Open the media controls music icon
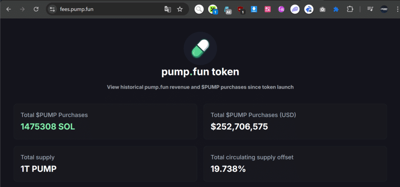 [x=370, y=9]
